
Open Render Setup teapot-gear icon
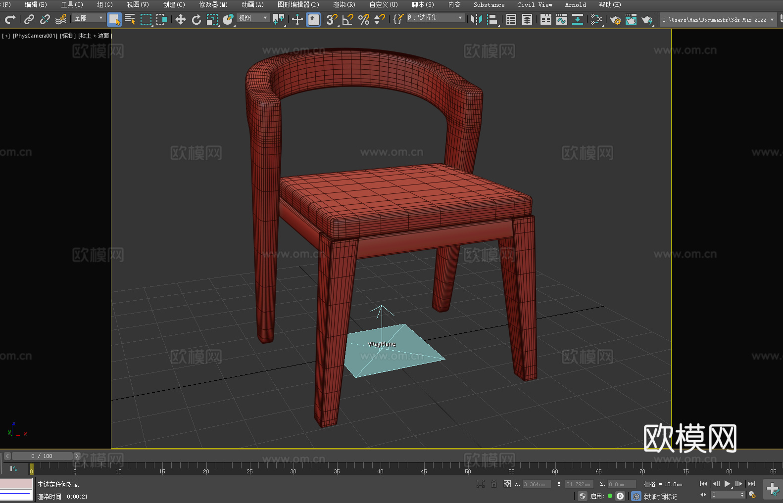(x=615, y=19)
